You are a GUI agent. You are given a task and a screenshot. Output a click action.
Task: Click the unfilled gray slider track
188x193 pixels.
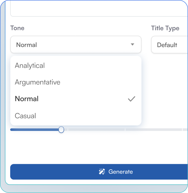95,129
